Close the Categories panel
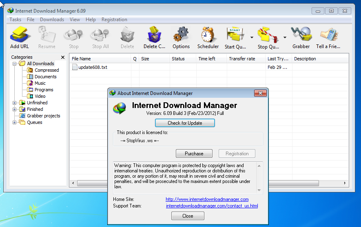Screen dimensions: 361x227 click(x=63, y=57)
